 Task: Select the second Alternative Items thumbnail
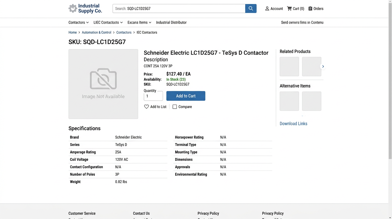[311, 101]
